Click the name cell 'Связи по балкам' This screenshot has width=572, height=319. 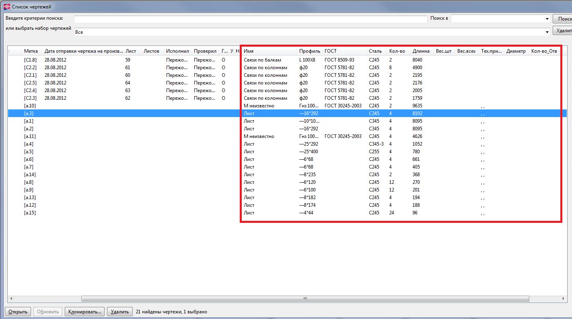(x=262, y=60)
